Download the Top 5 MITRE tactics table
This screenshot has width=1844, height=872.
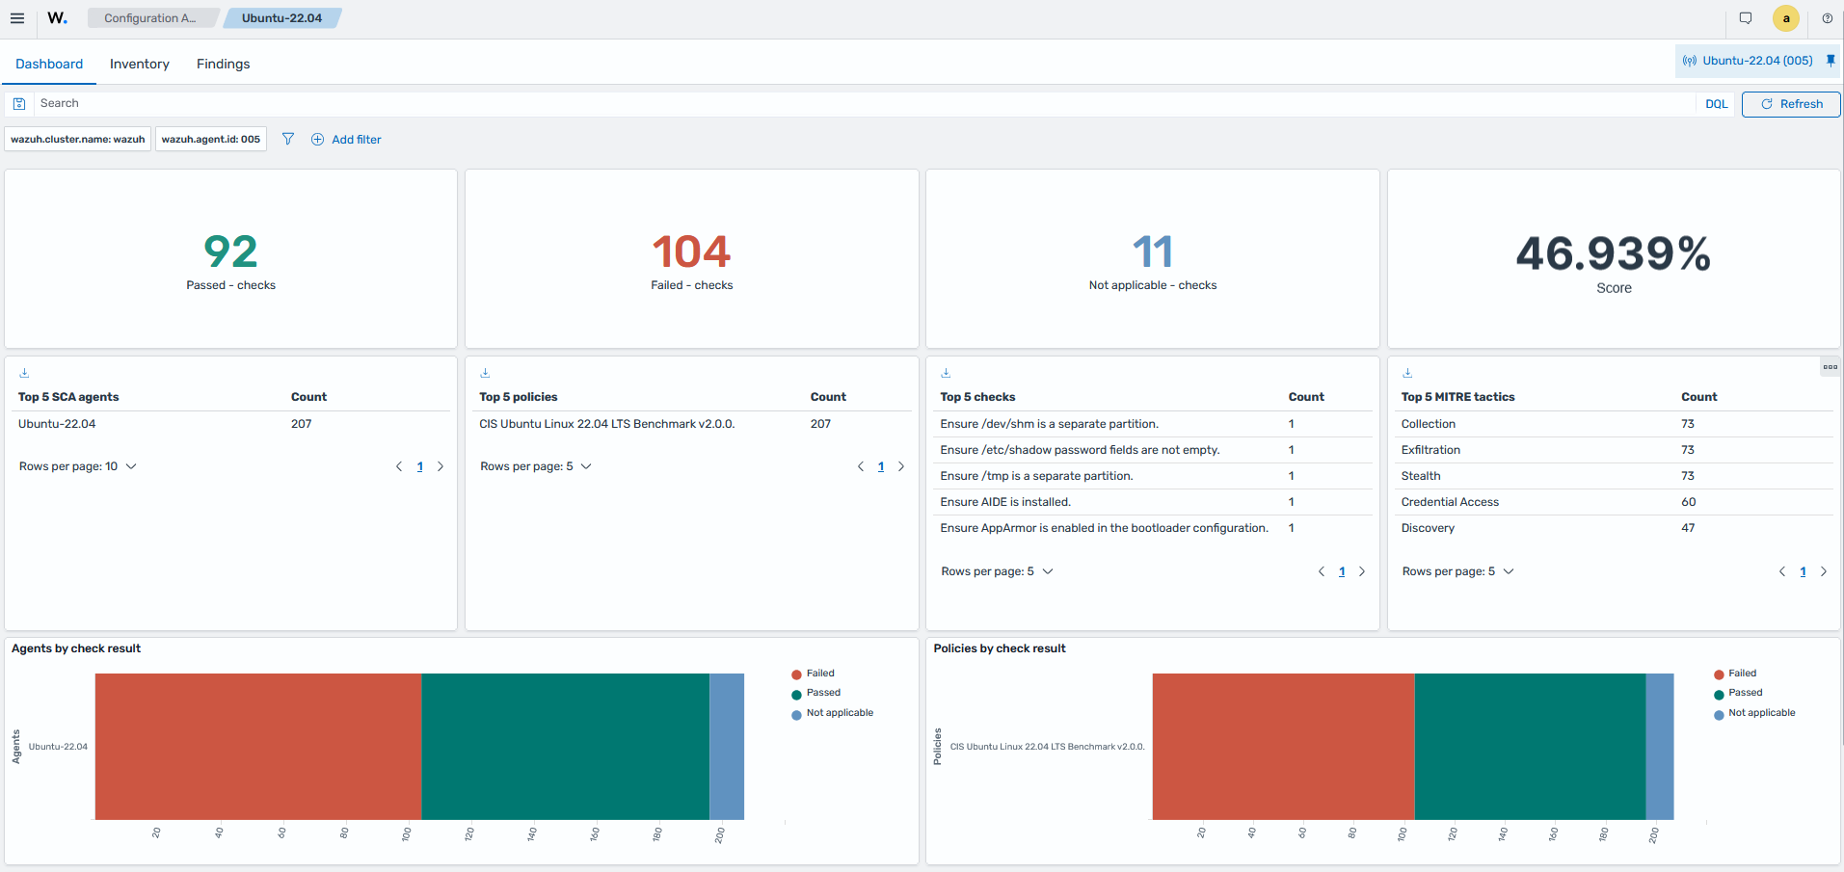1407,373
